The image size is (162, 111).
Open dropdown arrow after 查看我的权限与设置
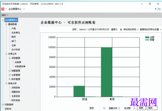click(161, 30)
